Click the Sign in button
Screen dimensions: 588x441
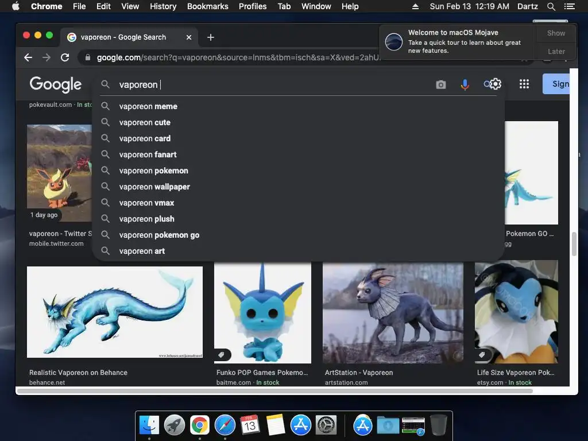(556, 84)
